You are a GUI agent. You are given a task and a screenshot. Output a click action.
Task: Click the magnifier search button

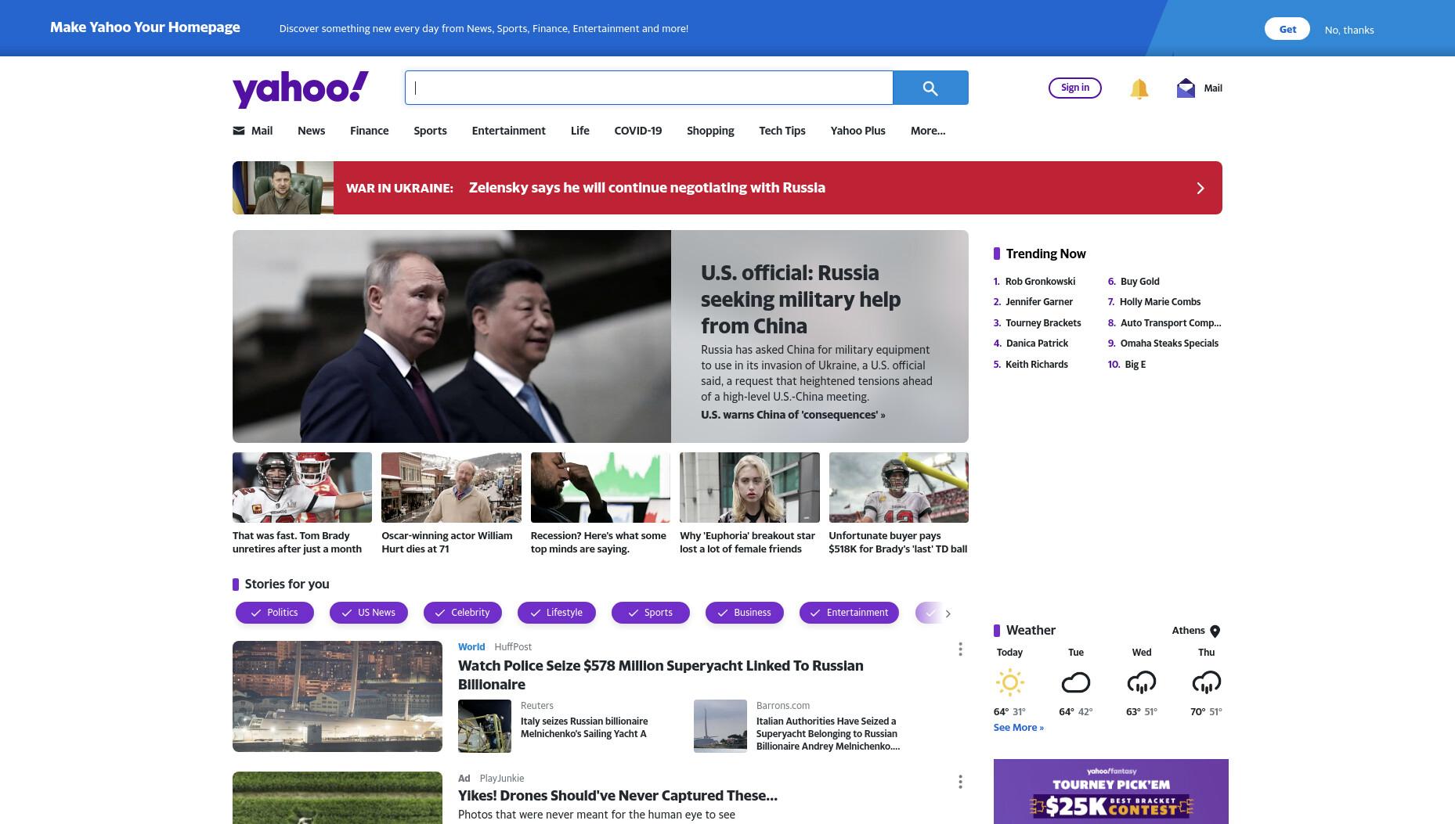point(930,88)
